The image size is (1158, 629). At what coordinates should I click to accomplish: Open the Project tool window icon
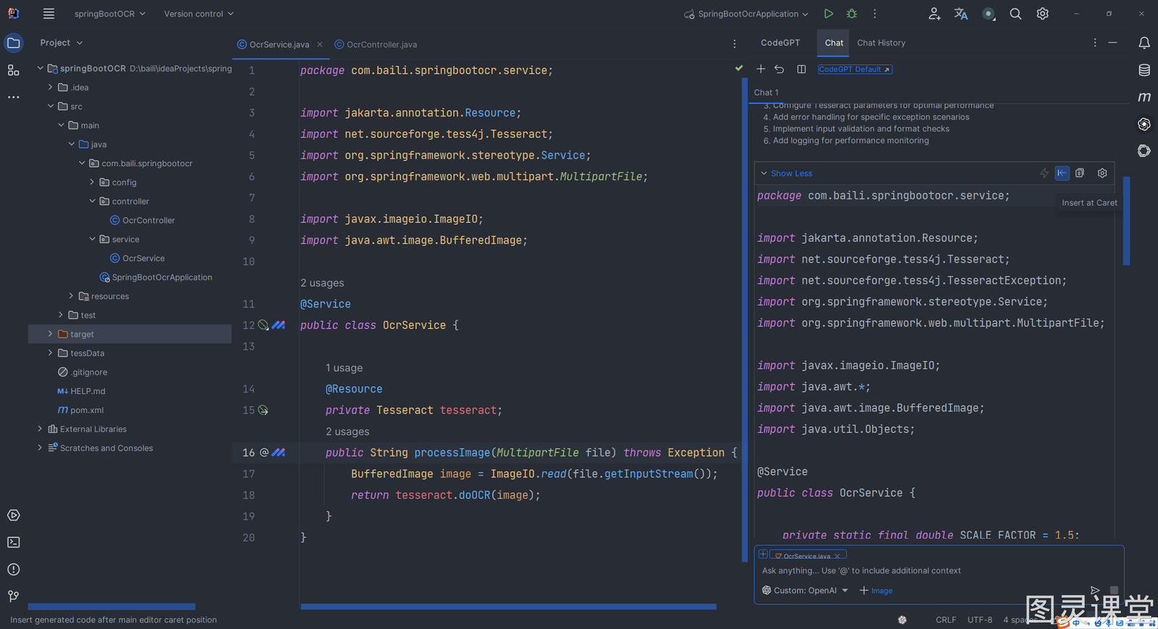click(13, 43)
